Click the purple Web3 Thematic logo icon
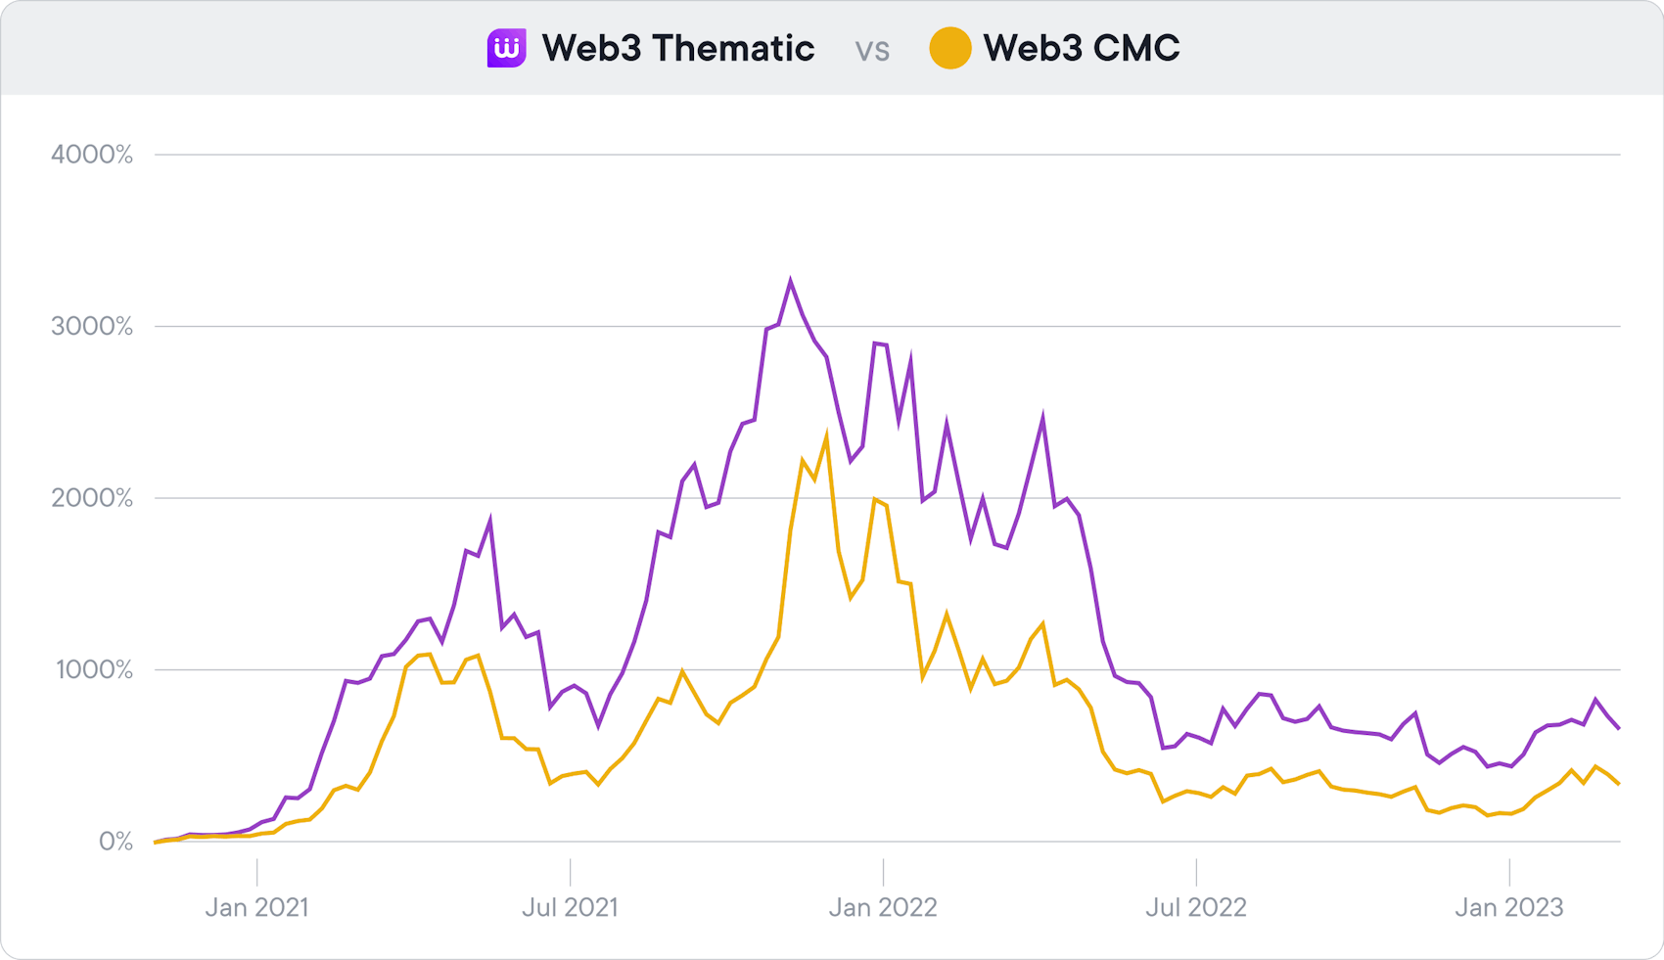The width and height of the screenshot is (1664, 960). [x=506, y=48]
